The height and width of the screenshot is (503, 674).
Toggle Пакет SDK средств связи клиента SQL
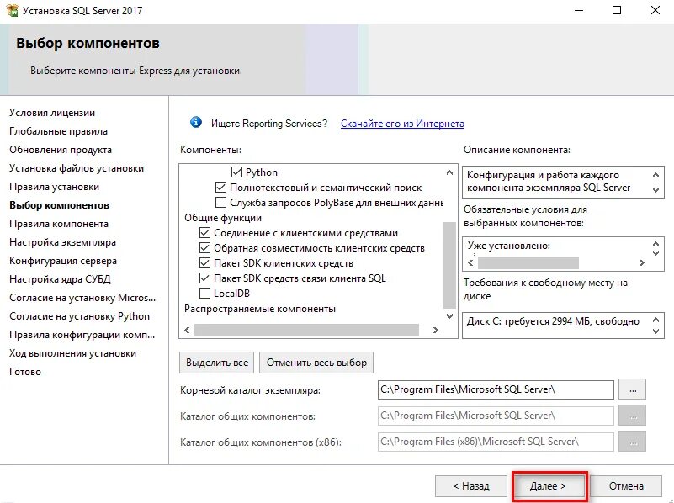click(204, 278)
